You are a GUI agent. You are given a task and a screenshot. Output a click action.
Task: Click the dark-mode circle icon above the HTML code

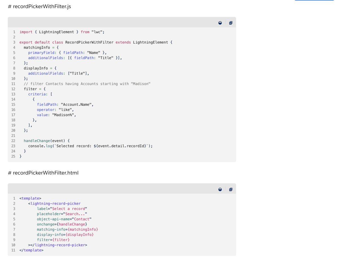pos(220,189)
